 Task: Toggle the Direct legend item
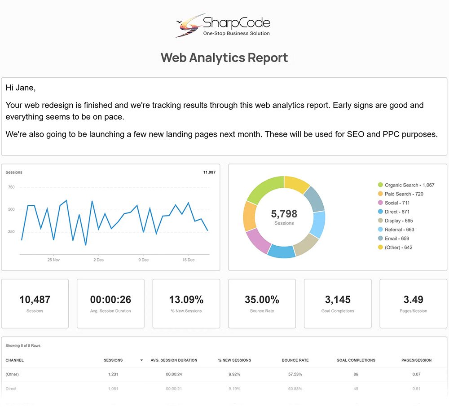397,212
